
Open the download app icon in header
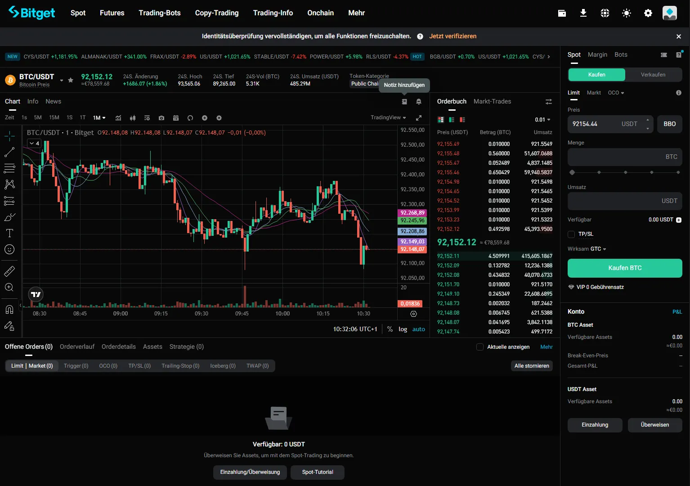pos(583,13)
